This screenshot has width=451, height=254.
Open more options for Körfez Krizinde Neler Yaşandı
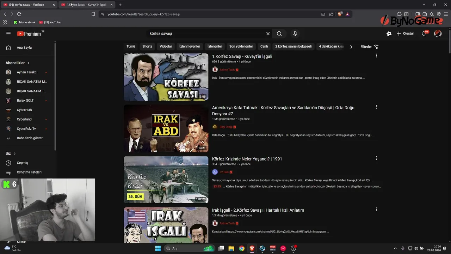click(376, 158)
